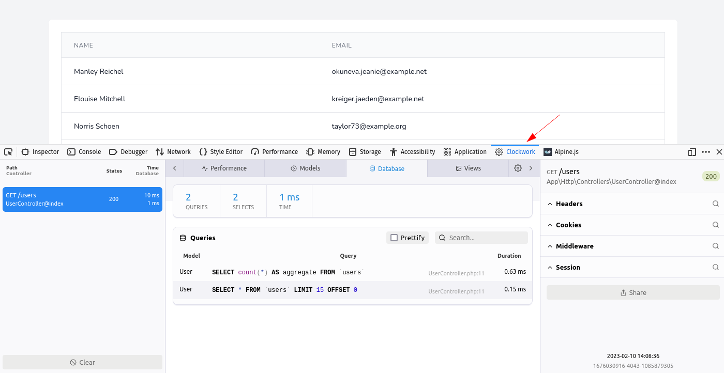Switch to Clockwork Models tab

click(x=305, y=168)
